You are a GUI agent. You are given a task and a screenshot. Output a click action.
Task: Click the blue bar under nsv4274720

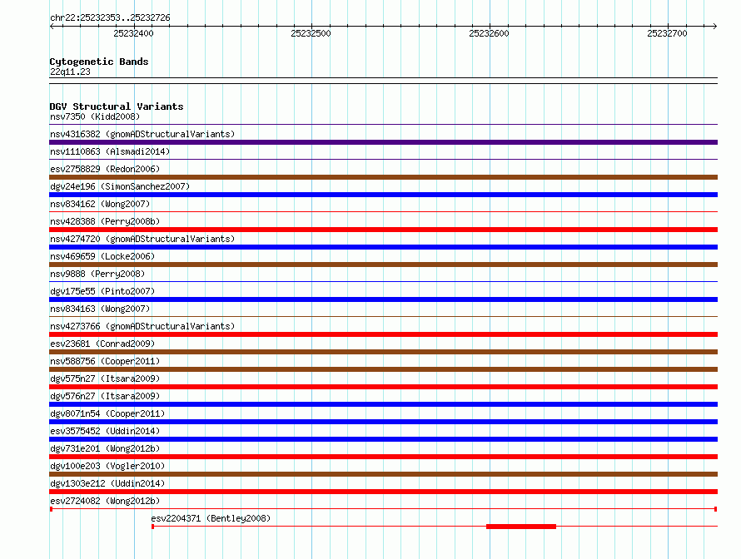(x=383, y=247)
